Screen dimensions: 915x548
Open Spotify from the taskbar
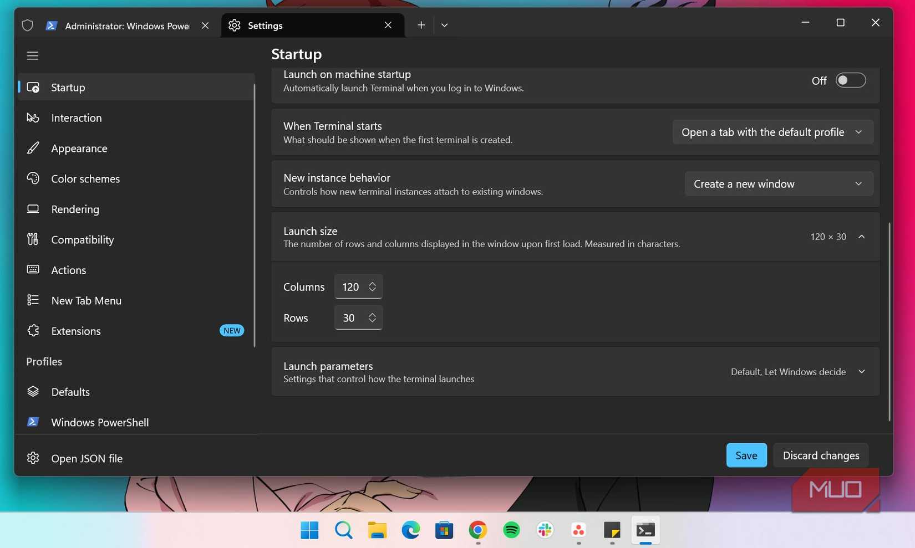(511, 530)
